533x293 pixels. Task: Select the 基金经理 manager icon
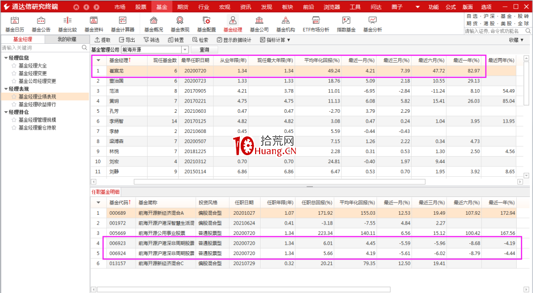click(233, 24)
